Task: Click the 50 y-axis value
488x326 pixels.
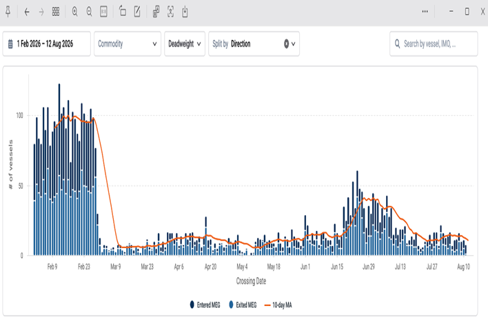Action: pyautogui.click(x=21, y=186)
